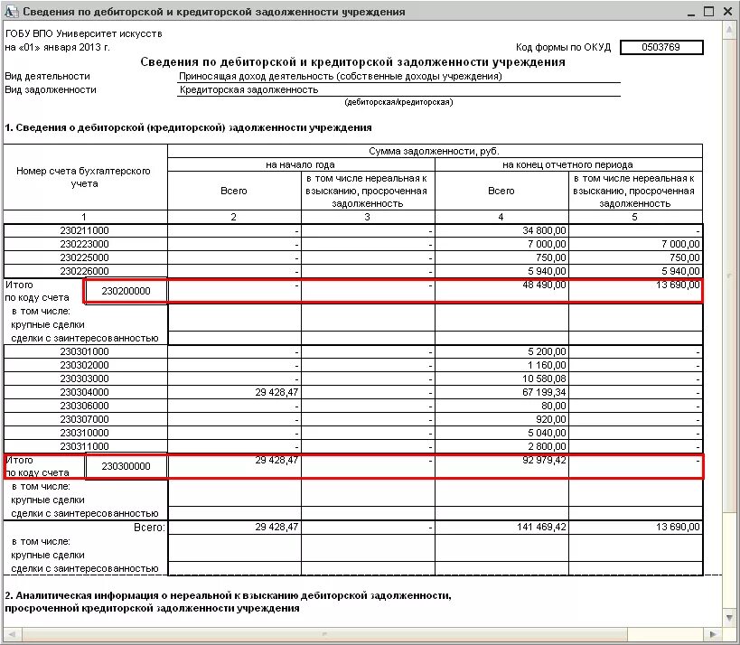Click header 'Сумма задолженности, руб.'
This screenshot has height=645, width=740.
point(435,151)
